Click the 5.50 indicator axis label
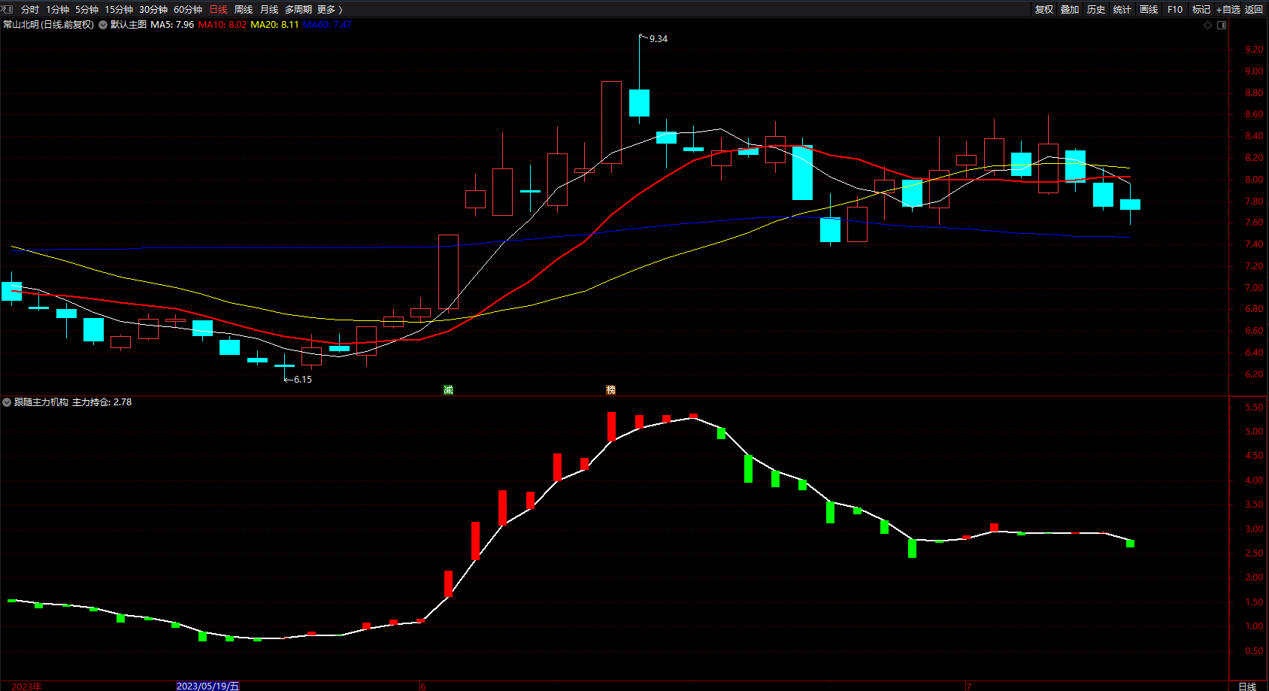 pos(1254,408)
